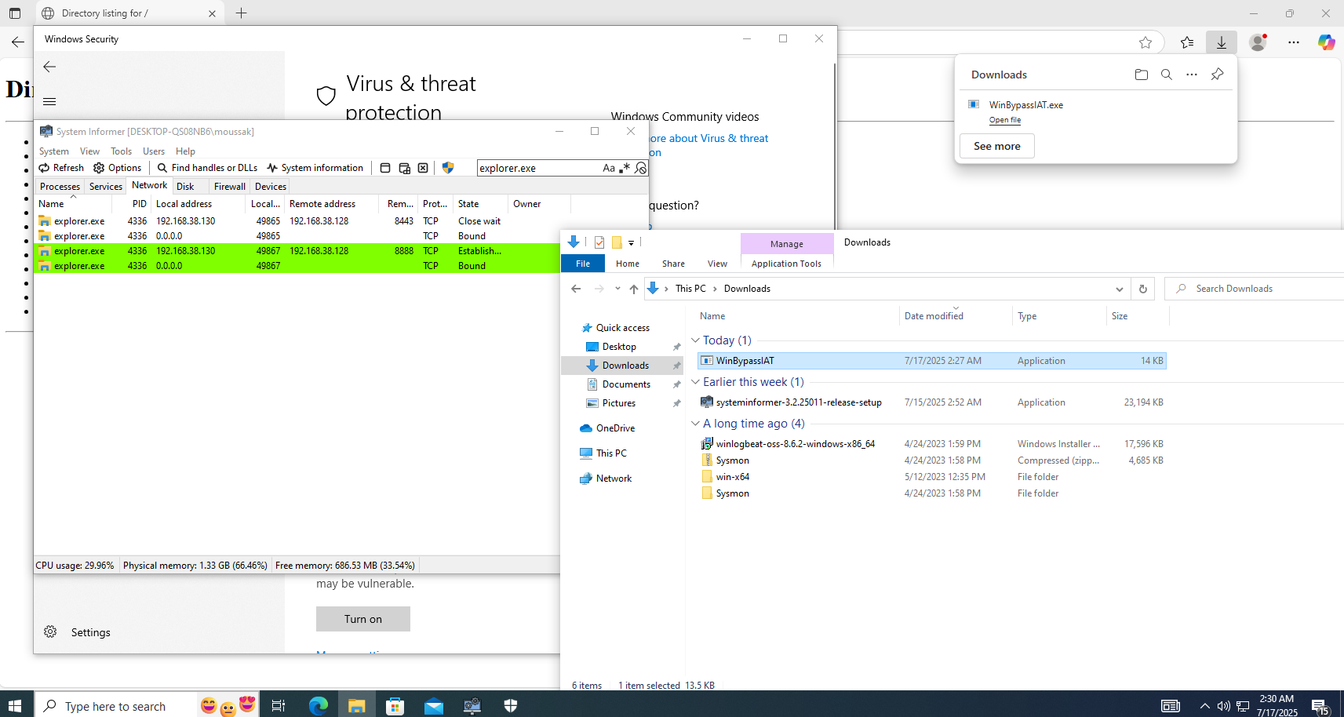Open the Users menu in System Informer

[154, 151]
